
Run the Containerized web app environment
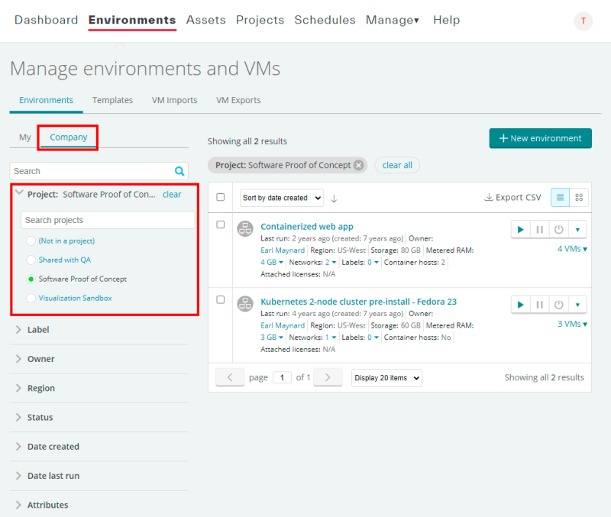[520, 229]
